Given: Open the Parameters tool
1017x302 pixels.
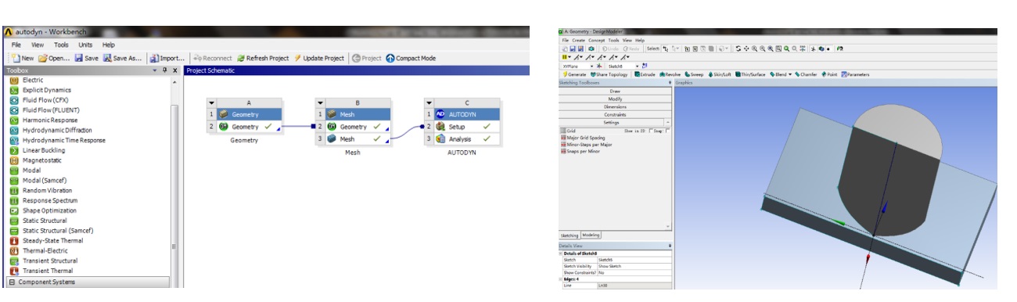Looking at the screenshot, I should pos(855,74).
